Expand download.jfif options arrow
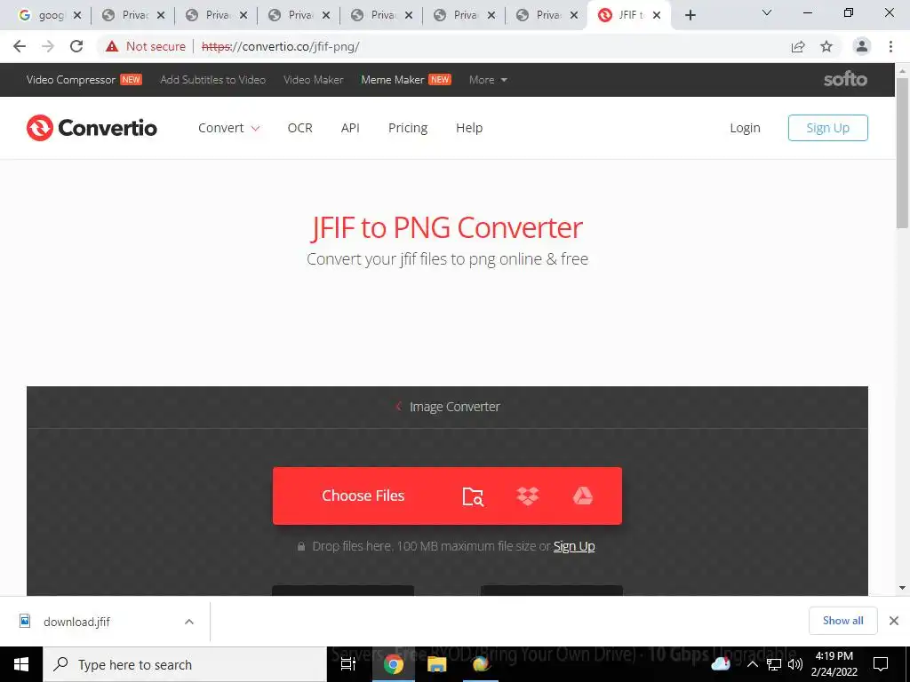This screenshot has width=910, height=682. click(189, 622)
